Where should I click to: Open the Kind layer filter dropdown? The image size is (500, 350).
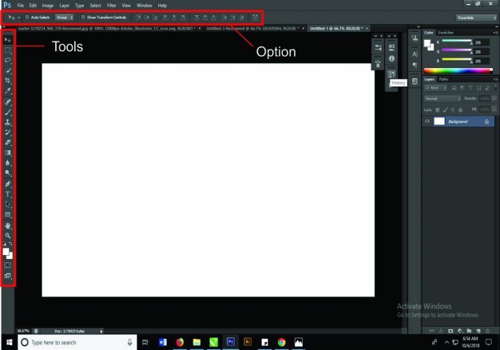[x=436, y=88]
